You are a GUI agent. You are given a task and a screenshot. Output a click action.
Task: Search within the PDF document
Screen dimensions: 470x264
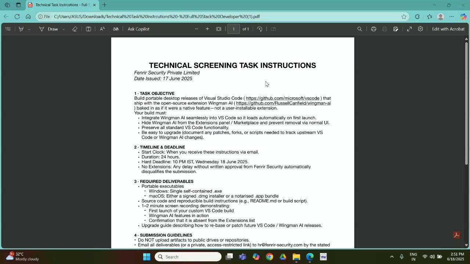[x=360, y=29]
